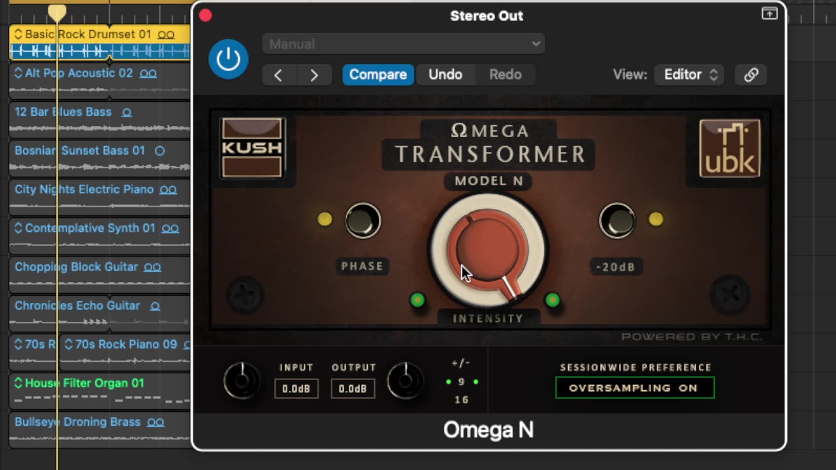Click stepper arrows on 70s Rock Piano 09
836x470 pixels.
[x=68, y=344]
